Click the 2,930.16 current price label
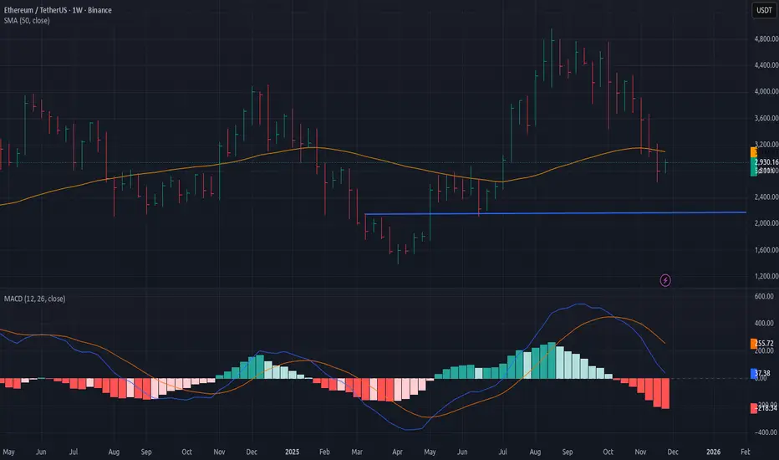Image resolution: width=779 pixels, height=460 pixels. [765, 162]
